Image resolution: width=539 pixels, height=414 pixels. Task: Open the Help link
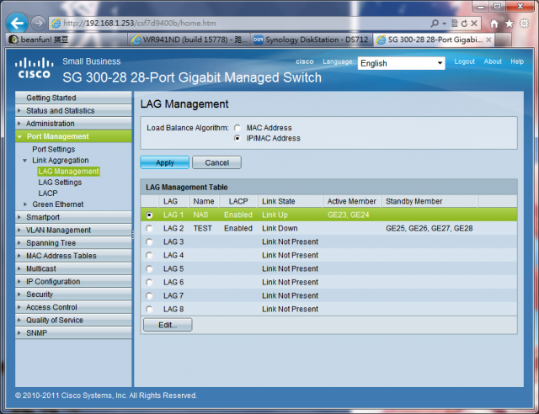[x=517, y=61]
